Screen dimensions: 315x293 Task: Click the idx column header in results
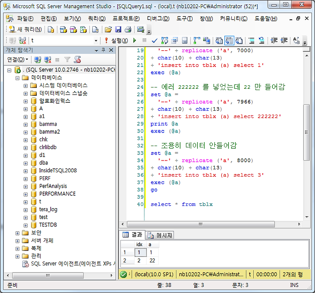point(140,244)
